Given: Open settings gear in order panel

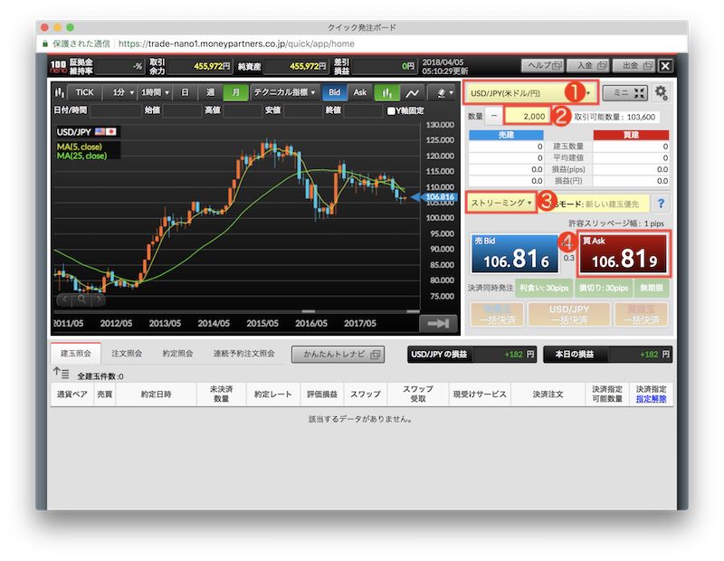Looking at the screenshot, I should [x=661, y=93].
